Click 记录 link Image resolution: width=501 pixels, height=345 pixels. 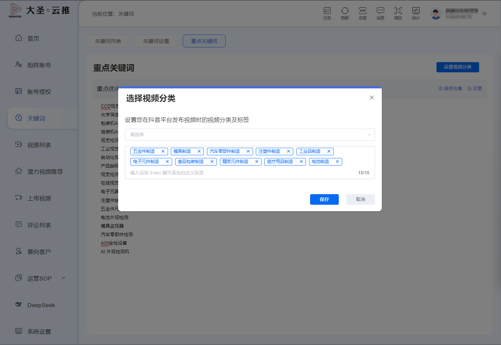pyautogui.click(x=475, y=88)
